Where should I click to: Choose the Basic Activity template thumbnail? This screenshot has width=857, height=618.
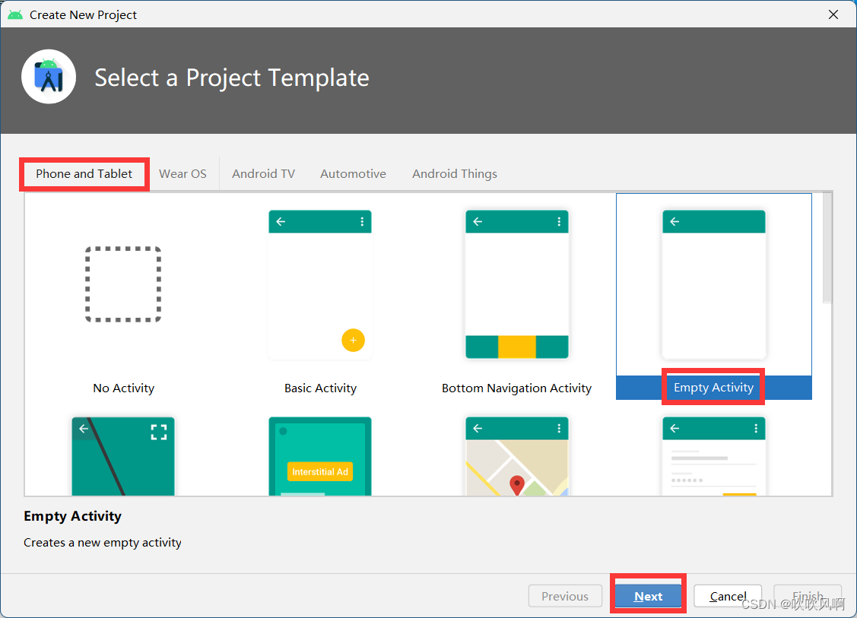tap(320, 285)
